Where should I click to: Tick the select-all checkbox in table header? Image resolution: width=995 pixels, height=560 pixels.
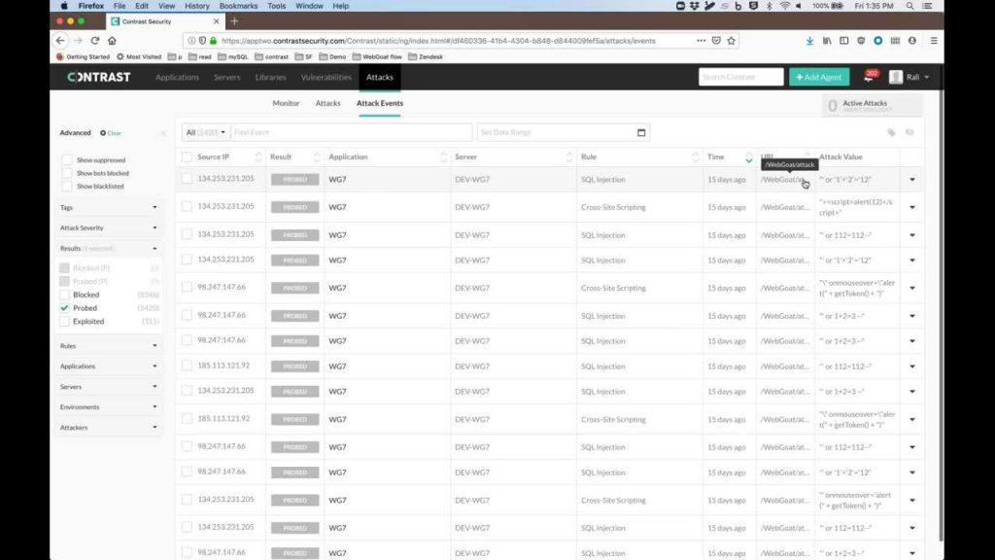[187, 157]
